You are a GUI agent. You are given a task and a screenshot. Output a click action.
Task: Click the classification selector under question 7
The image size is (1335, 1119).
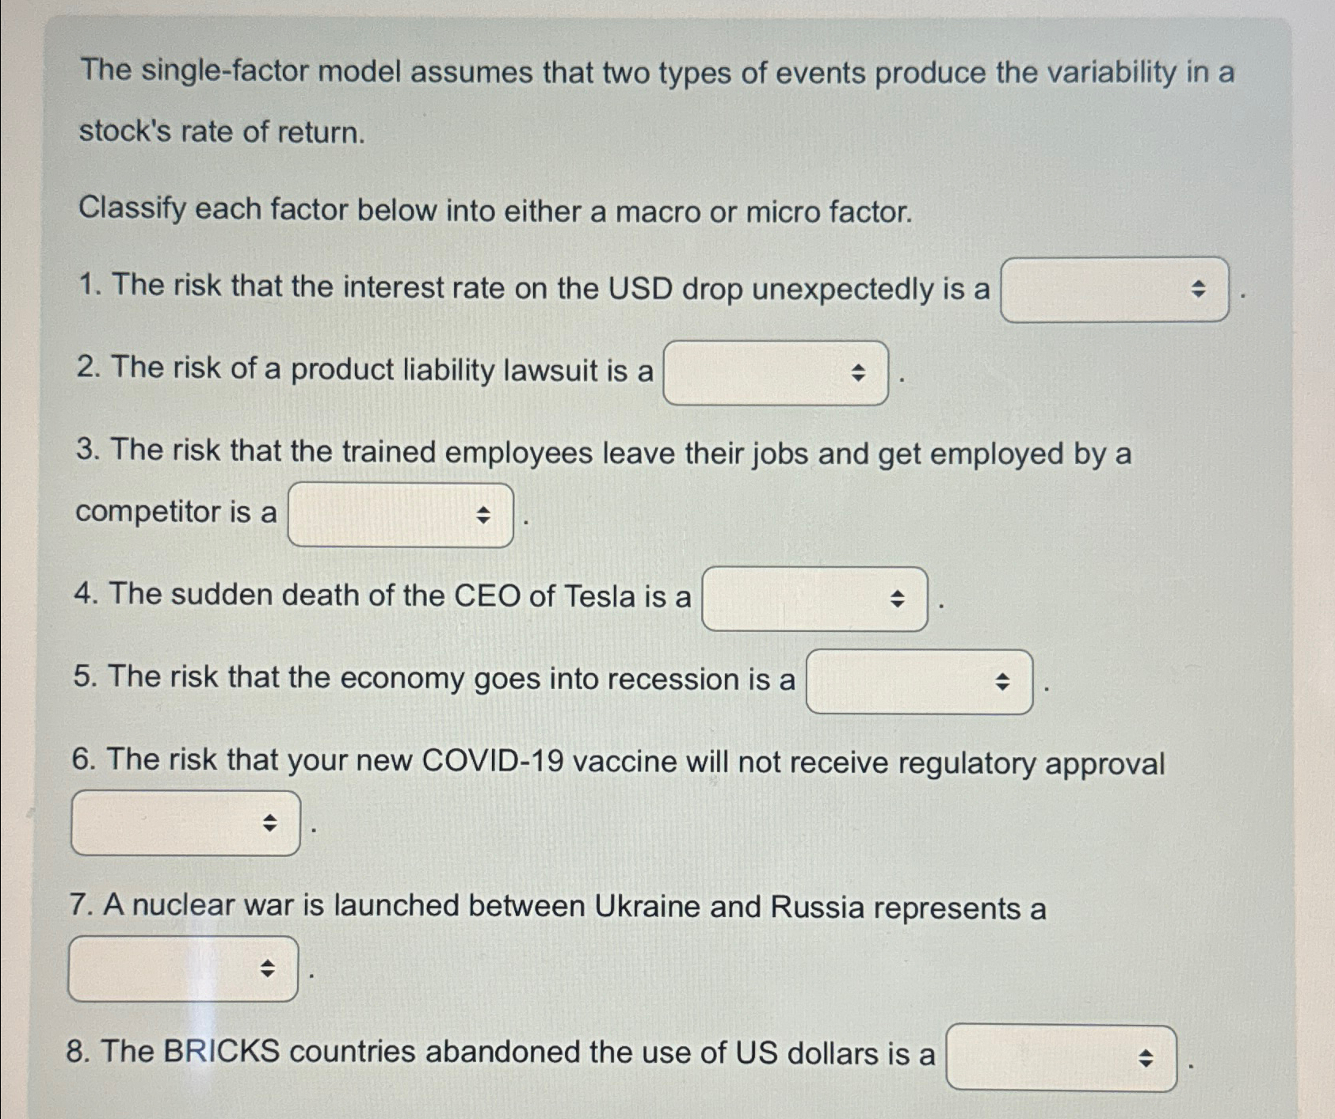[x=182, y=968]
